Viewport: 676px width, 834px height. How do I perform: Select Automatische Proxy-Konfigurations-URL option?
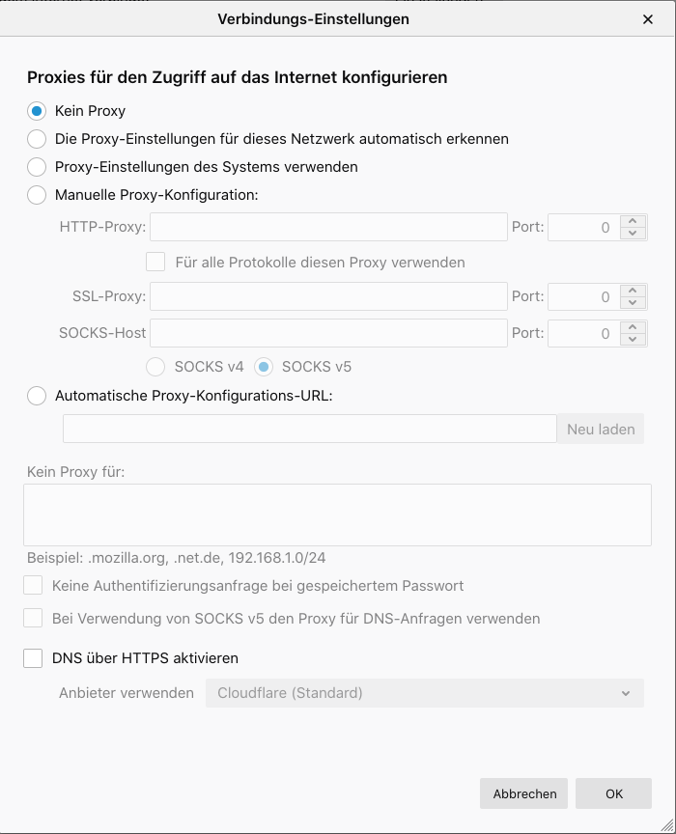click(37, 395)
